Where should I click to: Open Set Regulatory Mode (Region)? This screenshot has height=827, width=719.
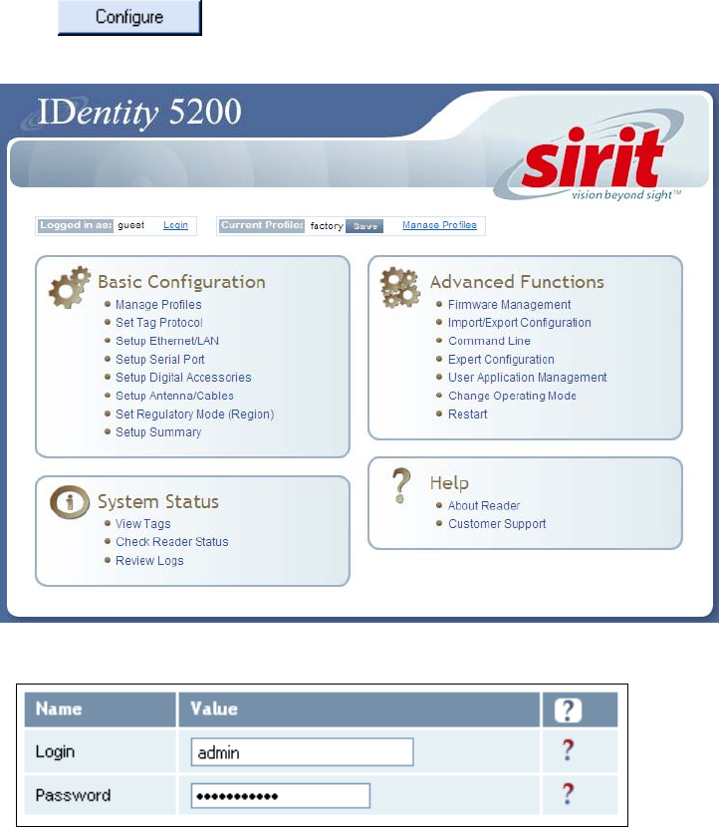[x=194, y=414]
